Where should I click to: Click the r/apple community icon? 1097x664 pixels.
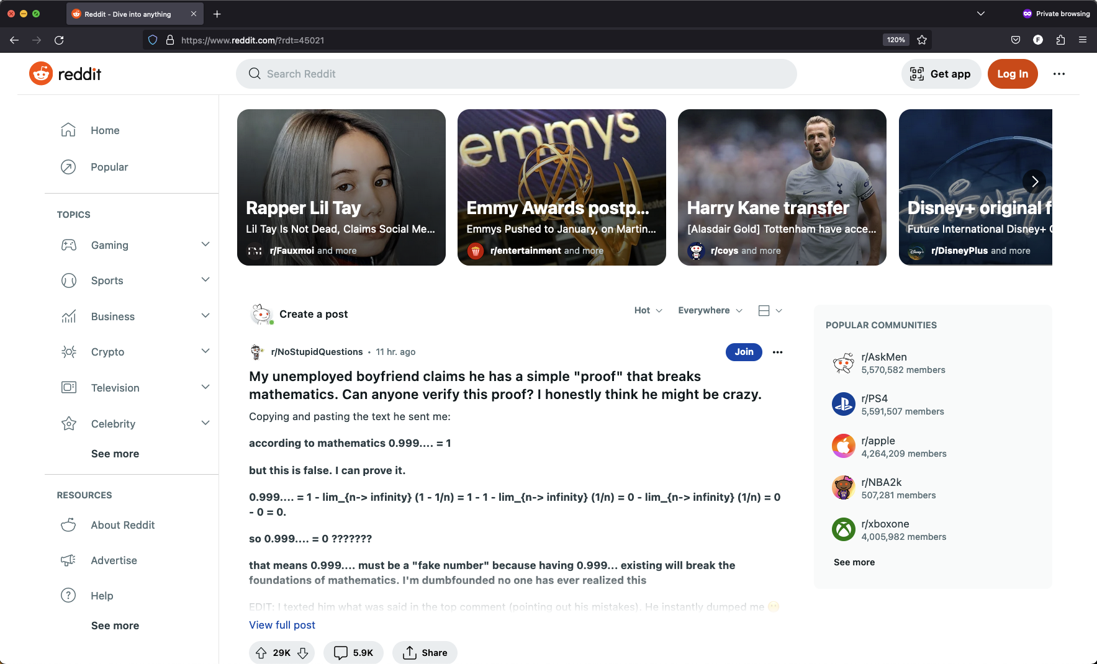pyautogui.click(x=844, y=446)
